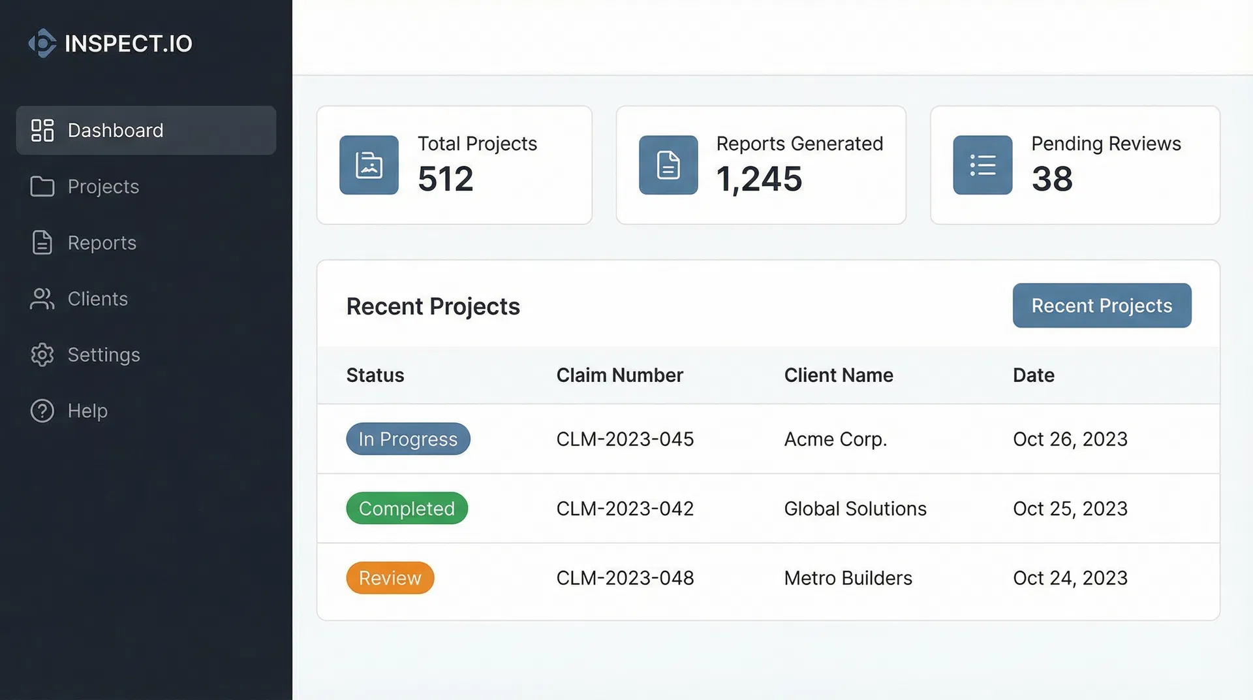Viewport: 1253px width, 700px height.
Task: Toggle the In Progress status badge
Action: (x=408, y=439)
